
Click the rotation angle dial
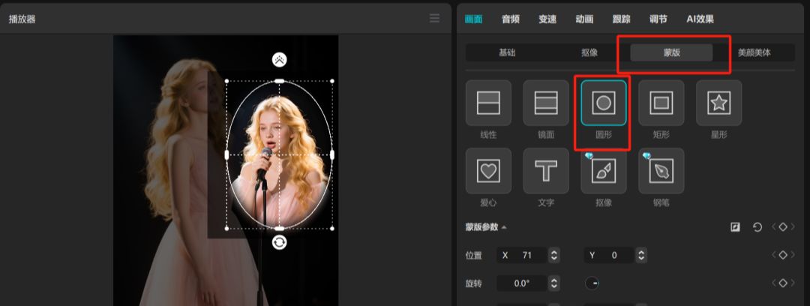[x=592, y=283]
